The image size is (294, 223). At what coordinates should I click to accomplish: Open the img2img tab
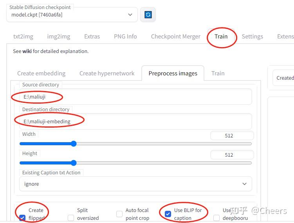[59, 37]
